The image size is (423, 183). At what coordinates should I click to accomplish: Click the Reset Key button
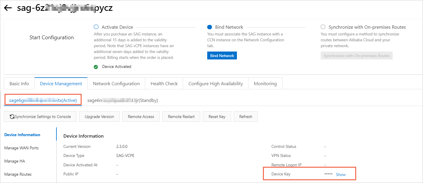(x=217, y=117)
